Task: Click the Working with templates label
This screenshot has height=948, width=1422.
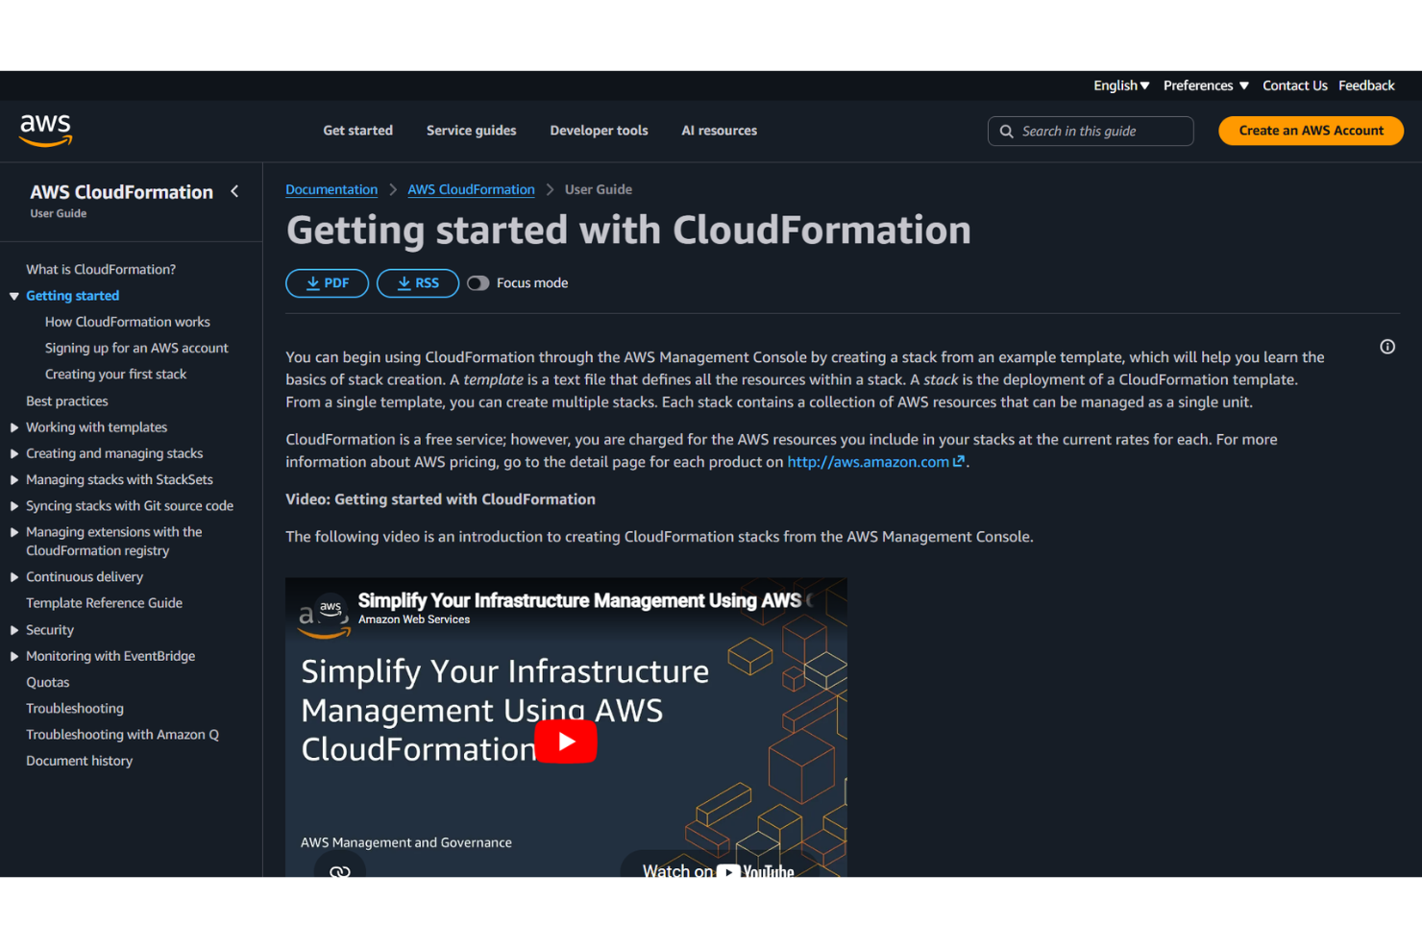Action: click(96, 427)
